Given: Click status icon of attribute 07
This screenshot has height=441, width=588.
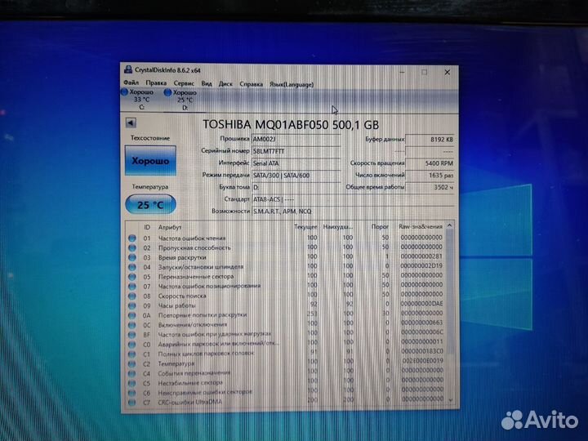Looking at the screenshot, I should (132, 287).
